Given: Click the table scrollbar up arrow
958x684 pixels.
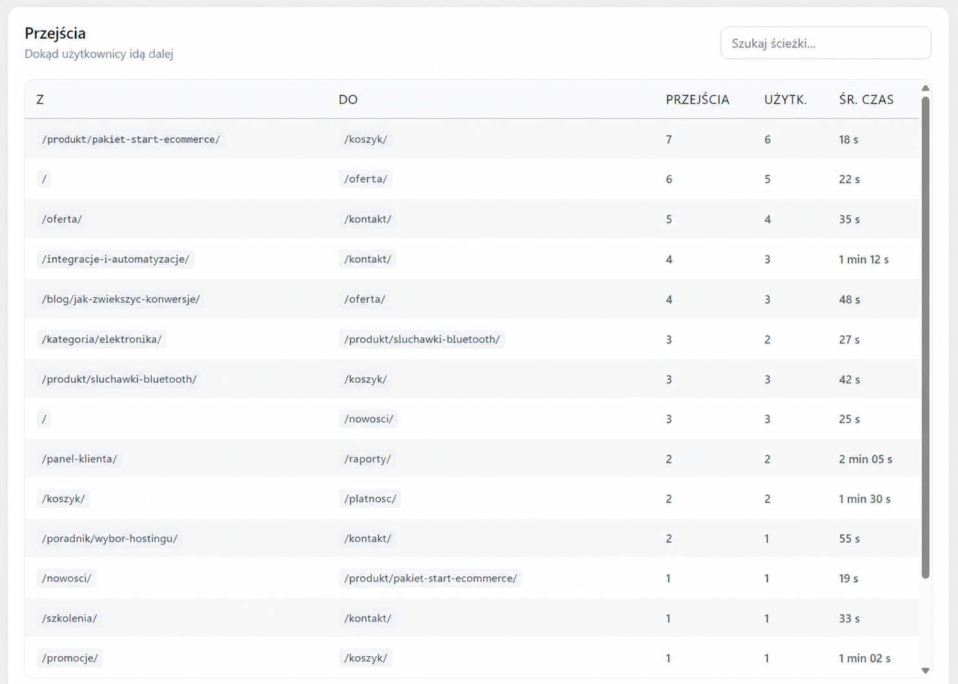Looking at the screenshot, I should (925, 88).
